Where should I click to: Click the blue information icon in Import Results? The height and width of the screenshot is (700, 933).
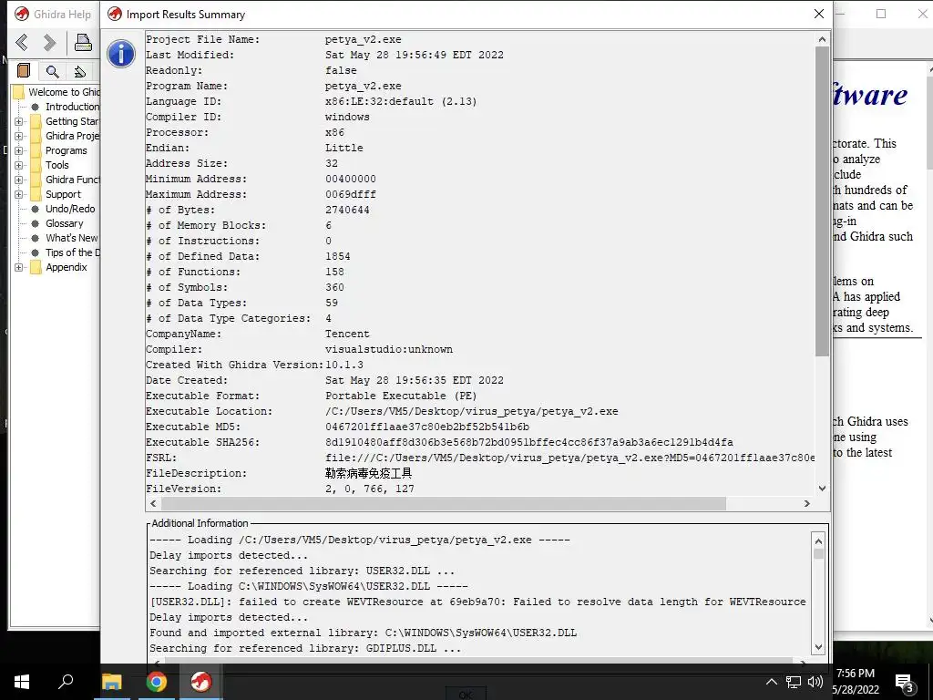pos(121,54)
